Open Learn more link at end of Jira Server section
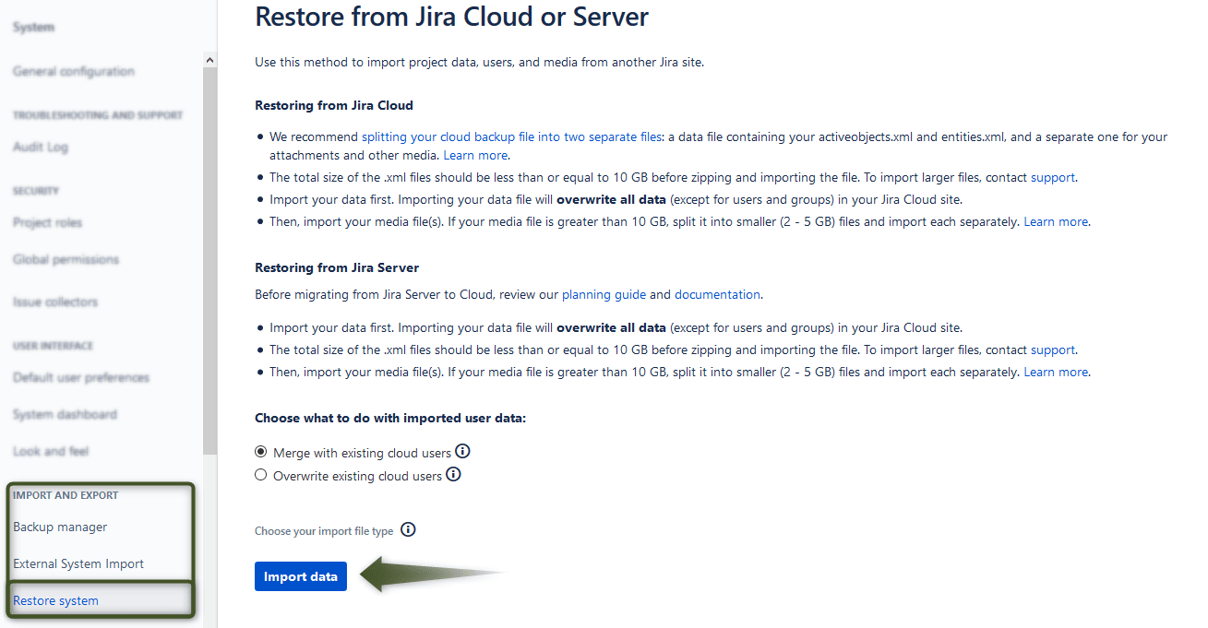 (1056, 372)
